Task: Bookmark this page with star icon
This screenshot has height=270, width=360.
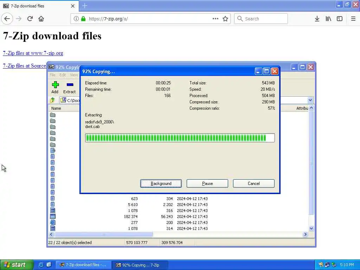Action: (x=225, y=19)
